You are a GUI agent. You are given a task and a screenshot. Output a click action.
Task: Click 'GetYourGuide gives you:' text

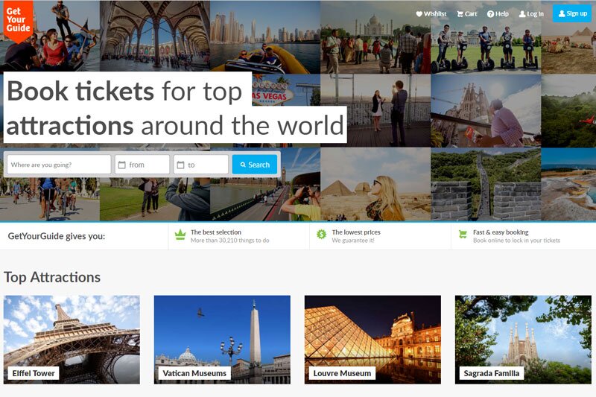[x=57, y=236]
